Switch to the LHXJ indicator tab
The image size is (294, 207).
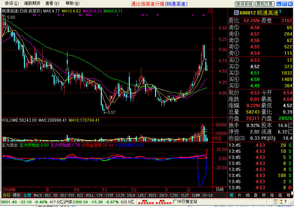click(x=142, y=195)
